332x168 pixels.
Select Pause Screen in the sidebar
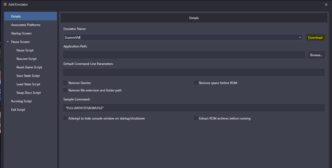20,42
